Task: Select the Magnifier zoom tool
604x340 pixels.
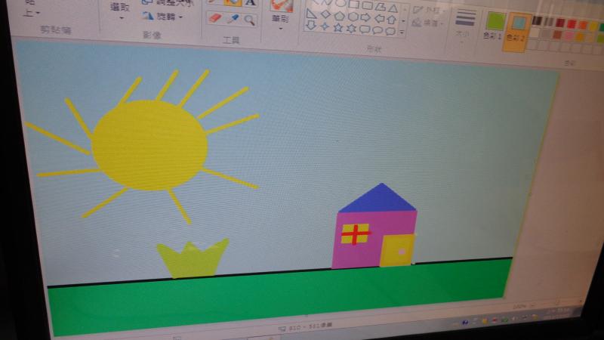Action: 250,20
